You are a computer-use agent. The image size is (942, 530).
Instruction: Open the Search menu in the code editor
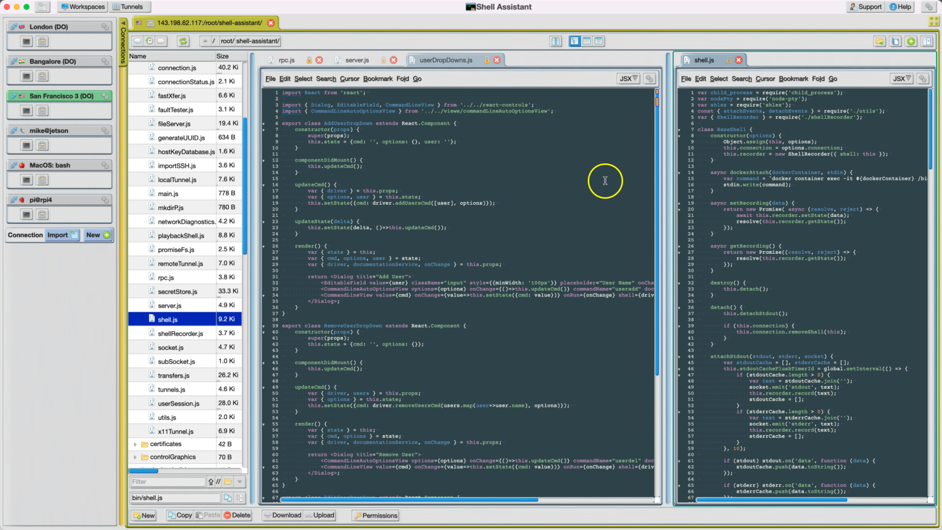coord(326,79)
